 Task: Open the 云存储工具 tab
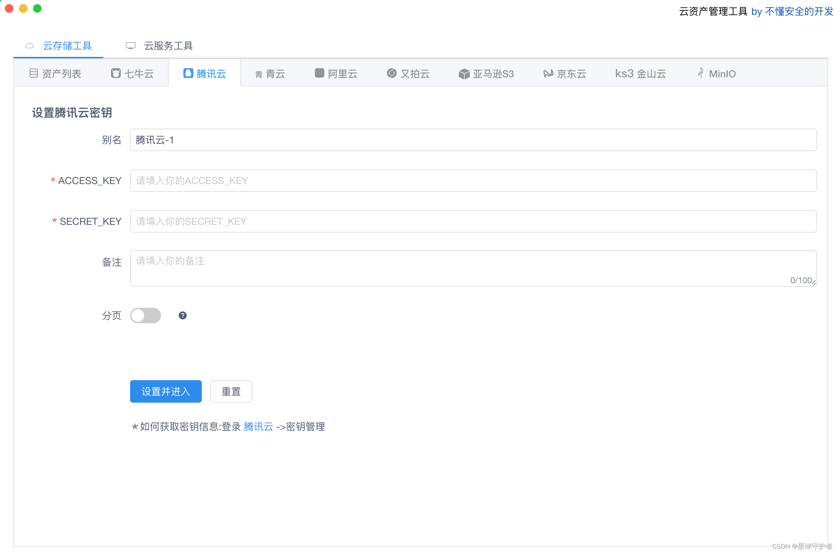[59, 46]
